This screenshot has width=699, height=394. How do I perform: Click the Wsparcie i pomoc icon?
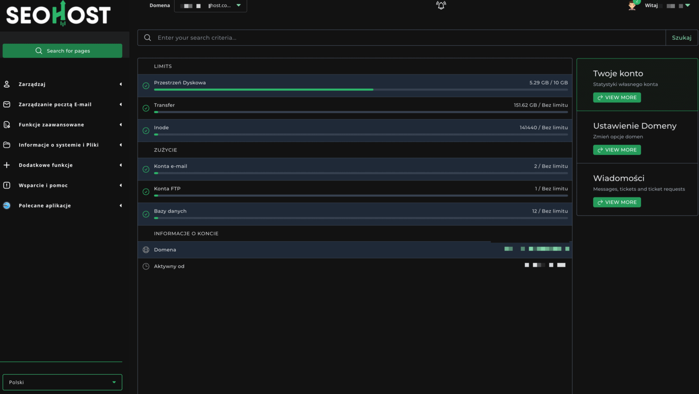[x=7, y=186]
